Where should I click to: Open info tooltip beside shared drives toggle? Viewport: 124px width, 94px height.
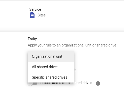click(x=98, y=84)
